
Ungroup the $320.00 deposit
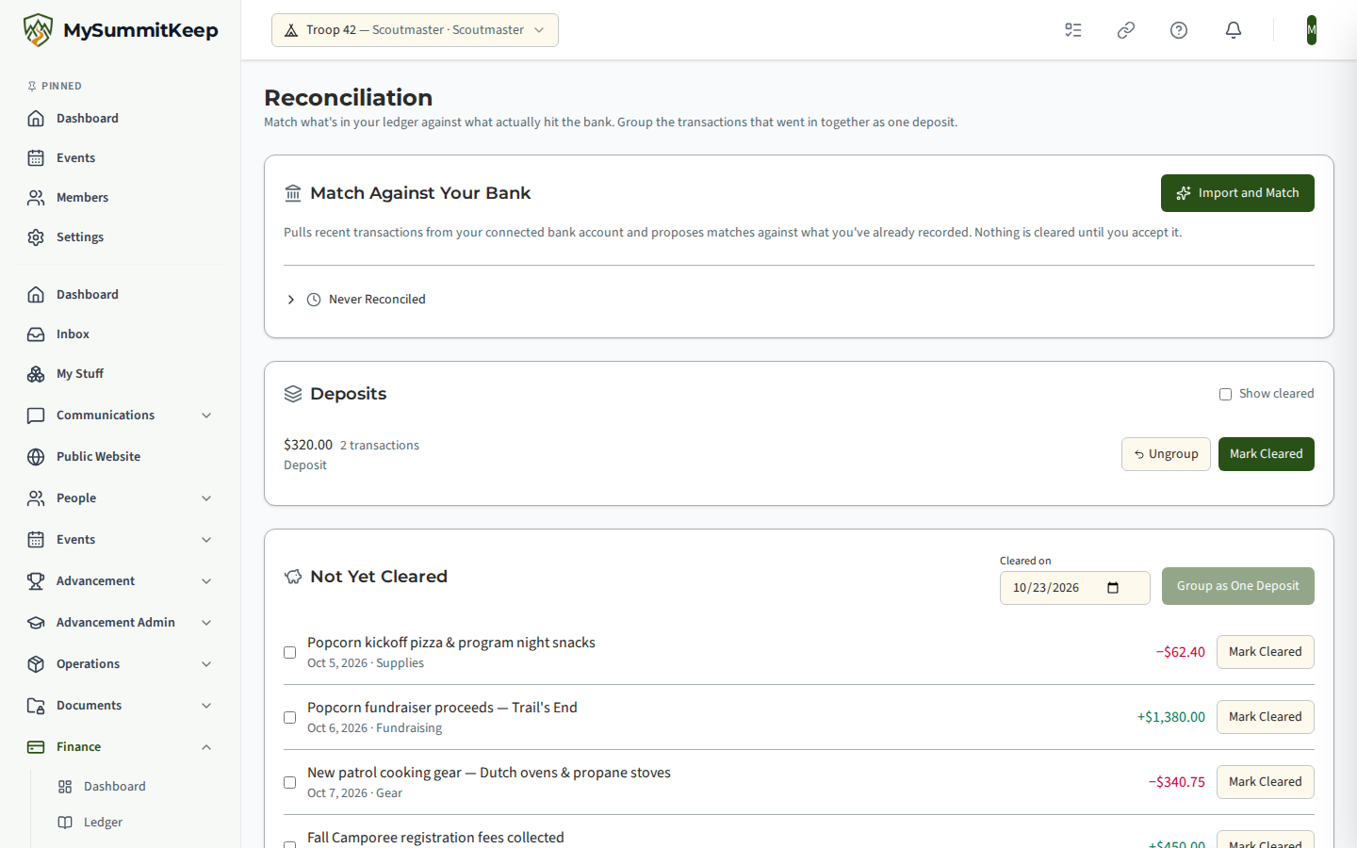pyautogui.click(x=1166, y=454)
